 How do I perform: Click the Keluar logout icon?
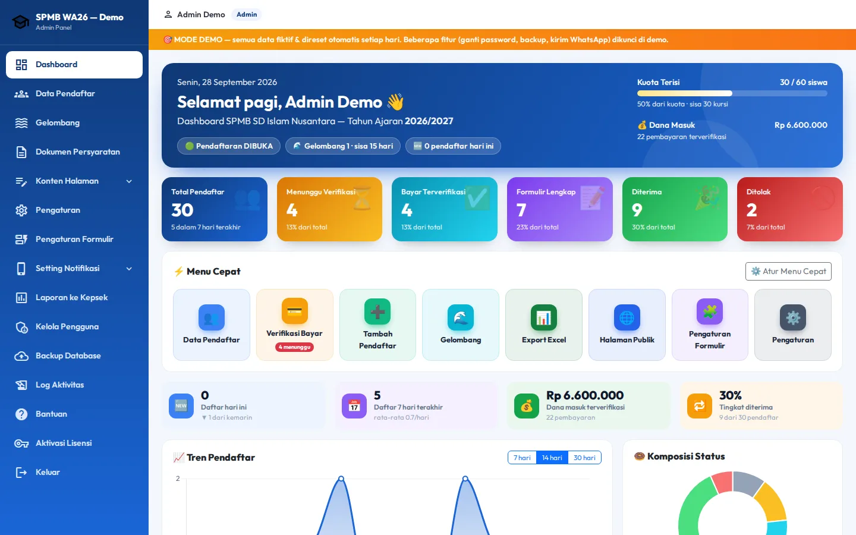[x=21, y=473]
